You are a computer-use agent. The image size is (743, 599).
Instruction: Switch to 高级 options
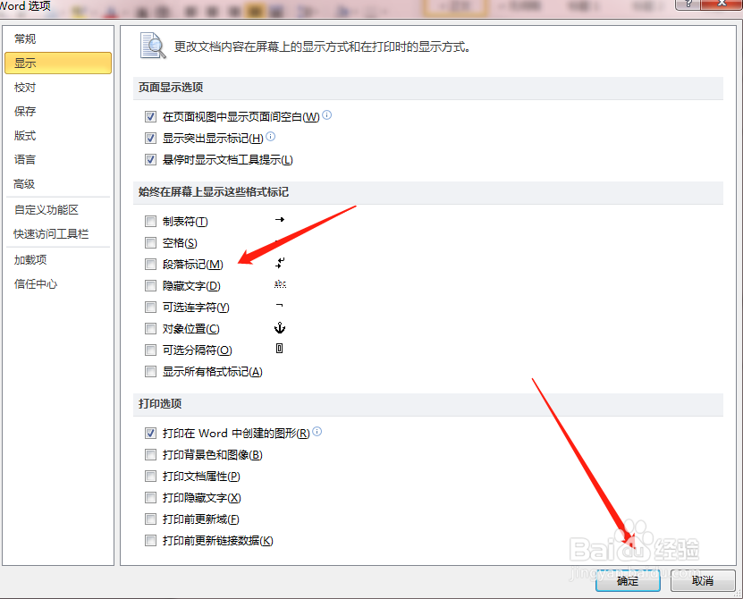click(x=58, y=184)
